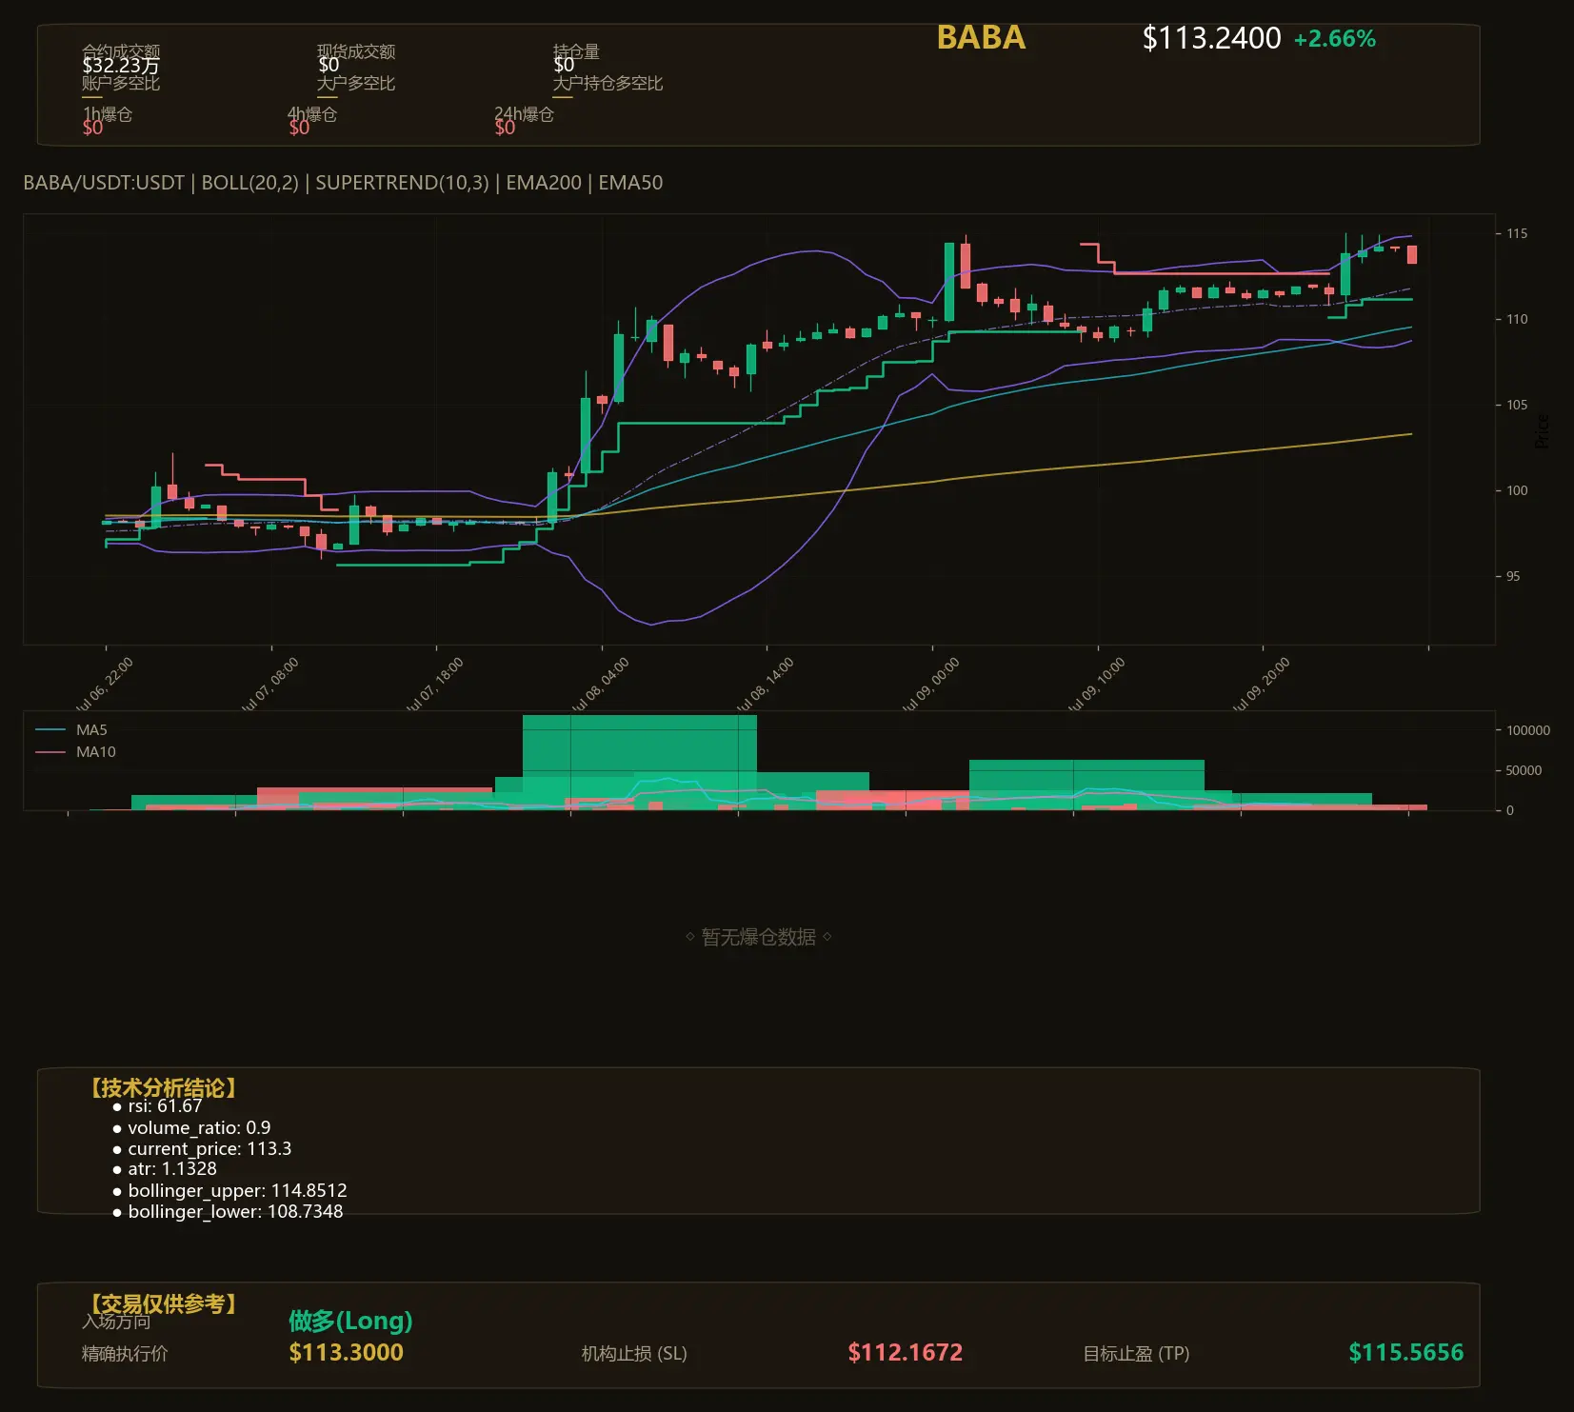Click the 95 price axis label
The image size is (1574, 1412).
[x=1513, y=576]
